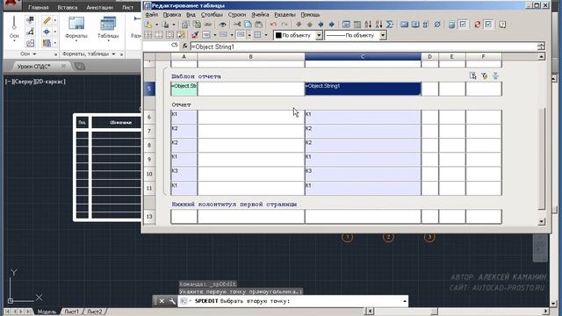This screenshot has width=562, height=316.
Task: Click the black color swatch По объекту
Action: pos(278,35)
